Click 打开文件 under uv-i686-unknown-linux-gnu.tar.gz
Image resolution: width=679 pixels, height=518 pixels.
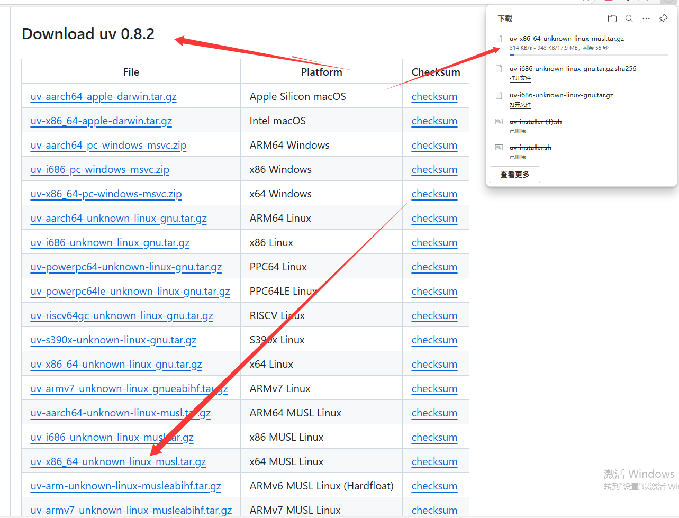[520, 105]
